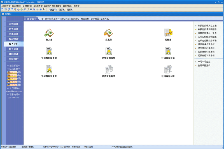This screenshot has width=224, height=149.
Task: Click the <<短信群发>> sidebar link
Action: pyautogui.click(x=14, y=66)
